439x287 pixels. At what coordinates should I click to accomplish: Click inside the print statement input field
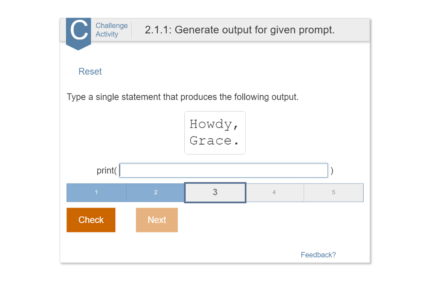(223, 170)
